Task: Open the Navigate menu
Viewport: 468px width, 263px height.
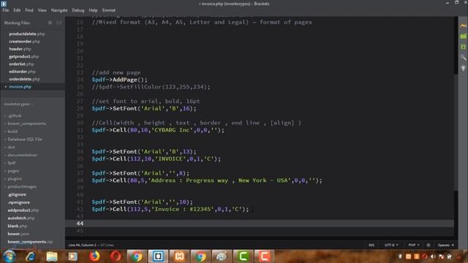Action: pos(59,10)
